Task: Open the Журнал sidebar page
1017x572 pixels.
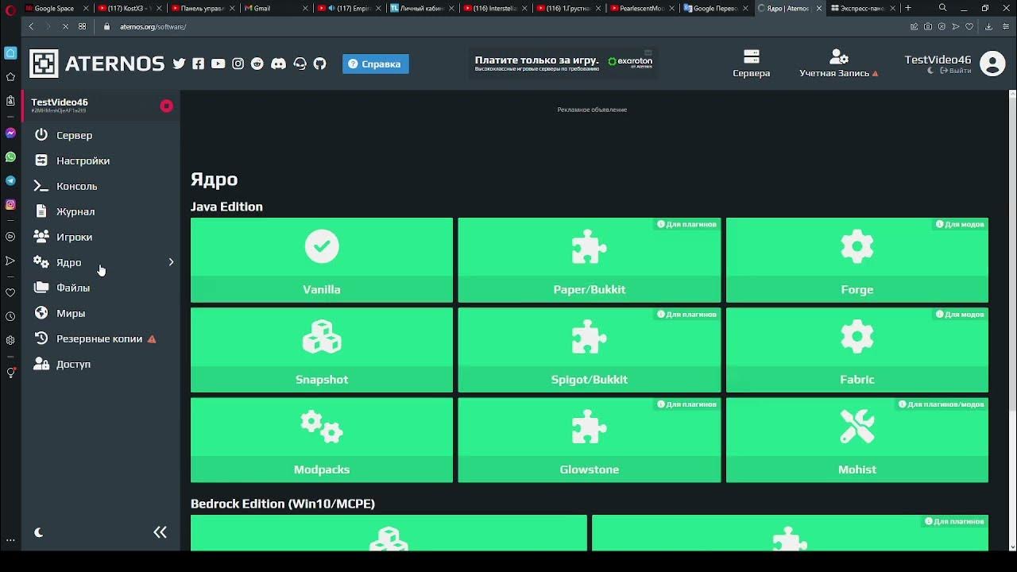Action: (101, 211)
